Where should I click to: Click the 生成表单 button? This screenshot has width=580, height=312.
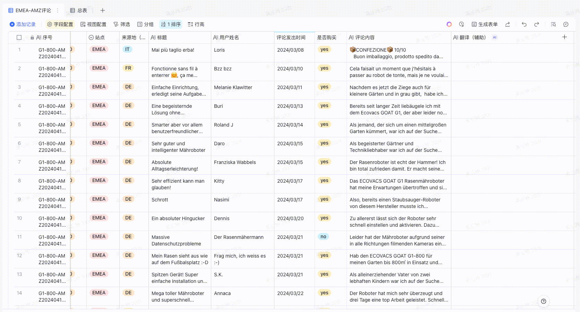(485, 24)
